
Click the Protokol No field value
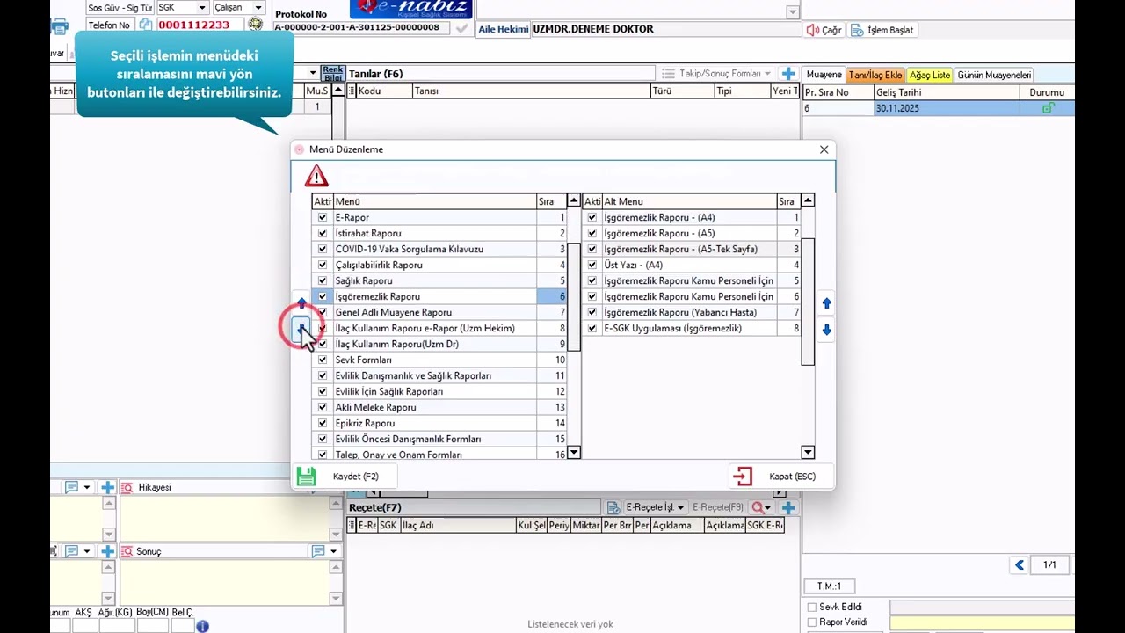click(x=362, y=27)
